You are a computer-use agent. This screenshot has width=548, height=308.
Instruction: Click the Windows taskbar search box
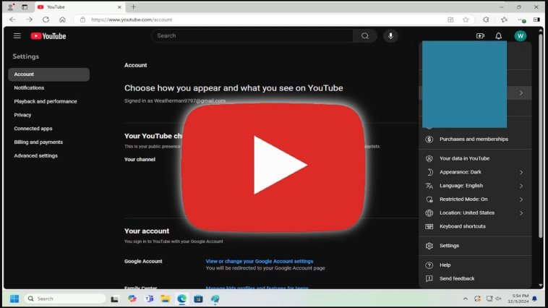point(65,299)
